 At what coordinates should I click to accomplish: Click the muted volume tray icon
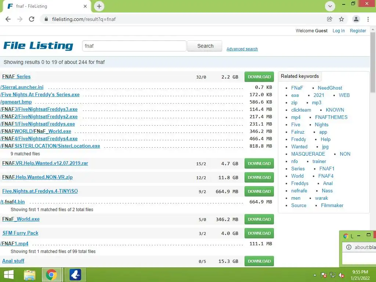pyautogui.click(x=341, y=275)
